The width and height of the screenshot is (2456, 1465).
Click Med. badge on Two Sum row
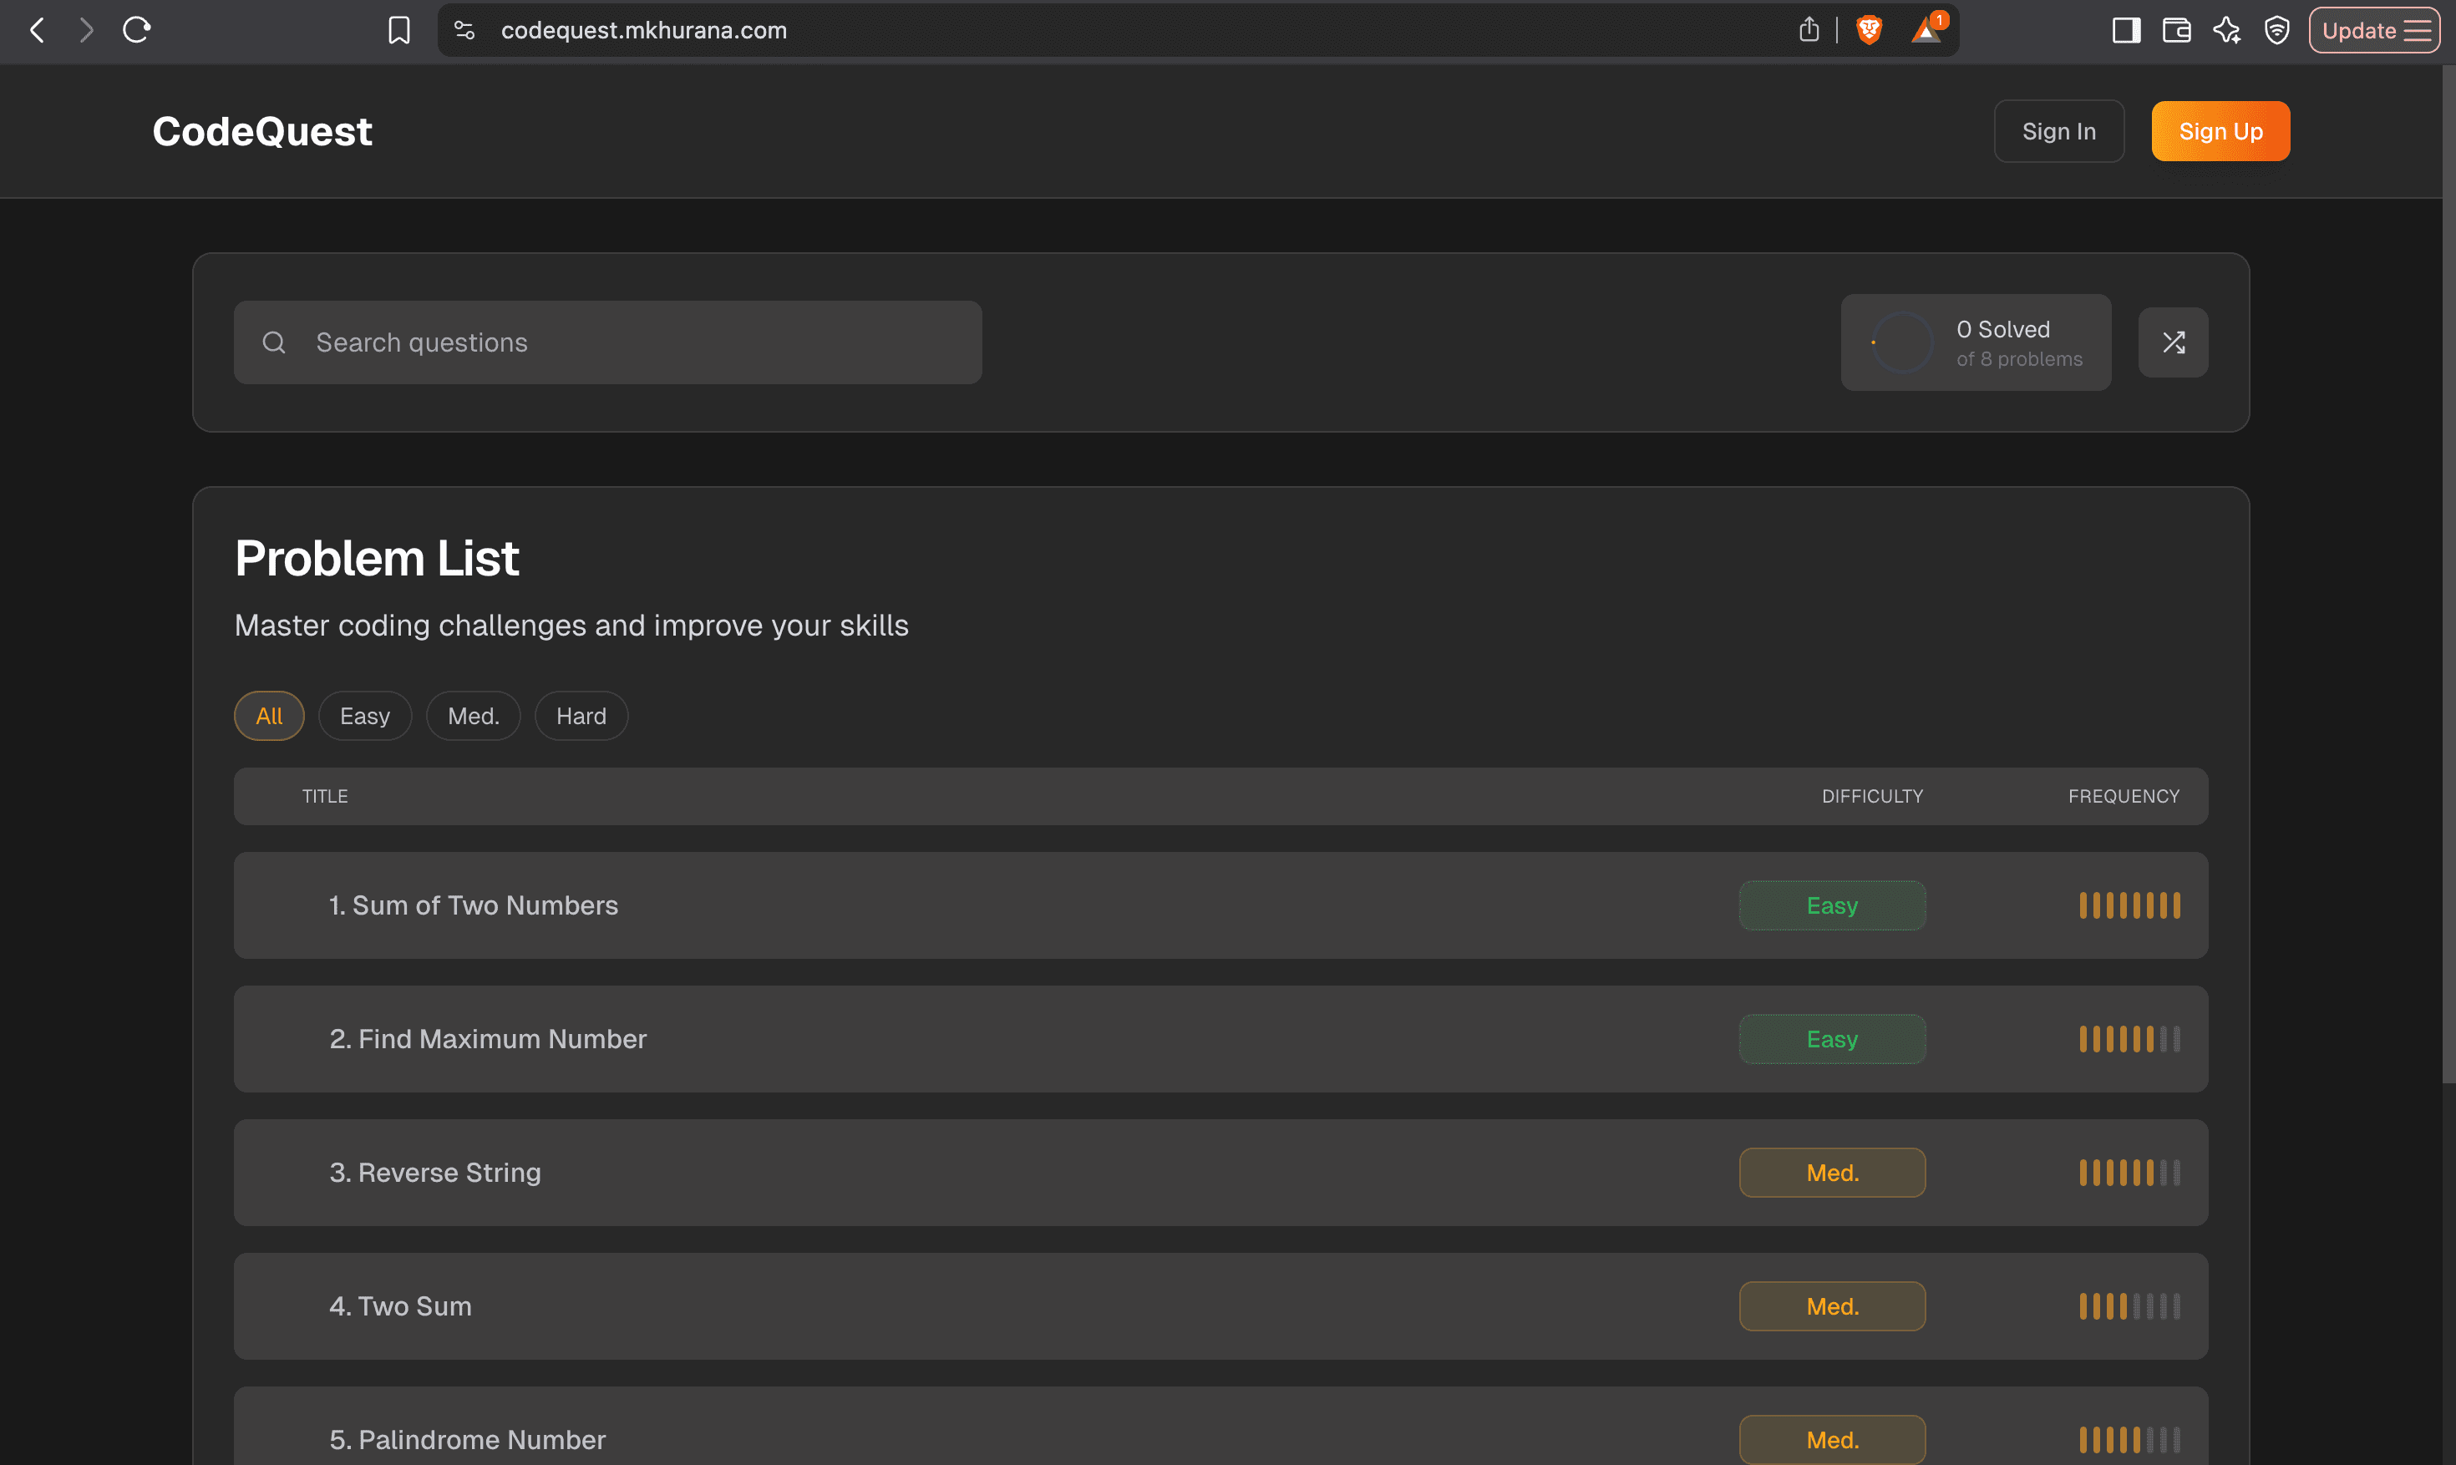1832,1306
